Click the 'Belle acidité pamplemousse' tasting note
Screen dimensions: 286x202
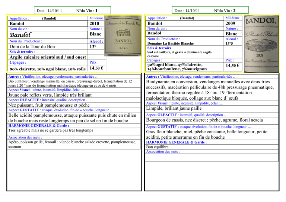(x=72, y=118)
